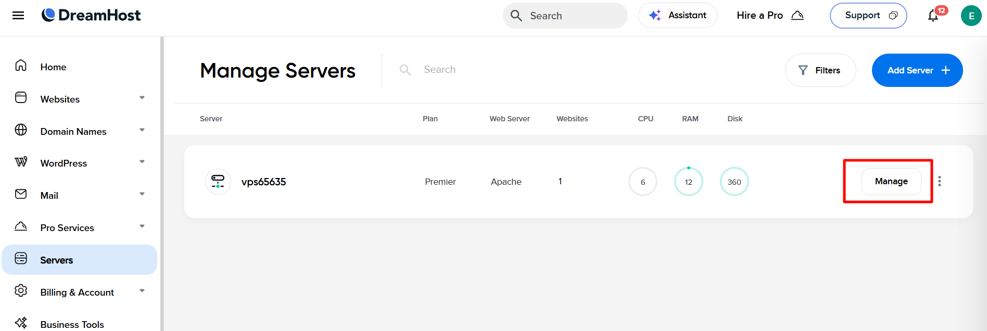
Task: Click the Manage button for vps65635
Action: coord(891,181)
